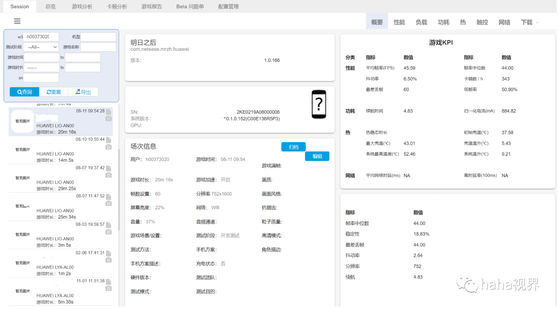
Task: Click the game title 明日之后
Action: 143,42
